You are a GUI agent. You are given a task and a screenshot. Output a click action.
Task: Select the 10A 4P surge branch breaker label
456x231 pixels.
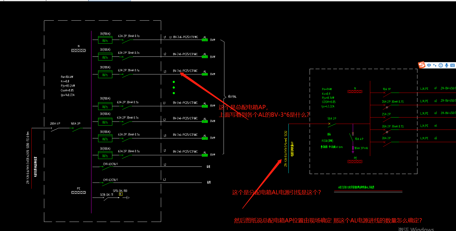(359, 139)
